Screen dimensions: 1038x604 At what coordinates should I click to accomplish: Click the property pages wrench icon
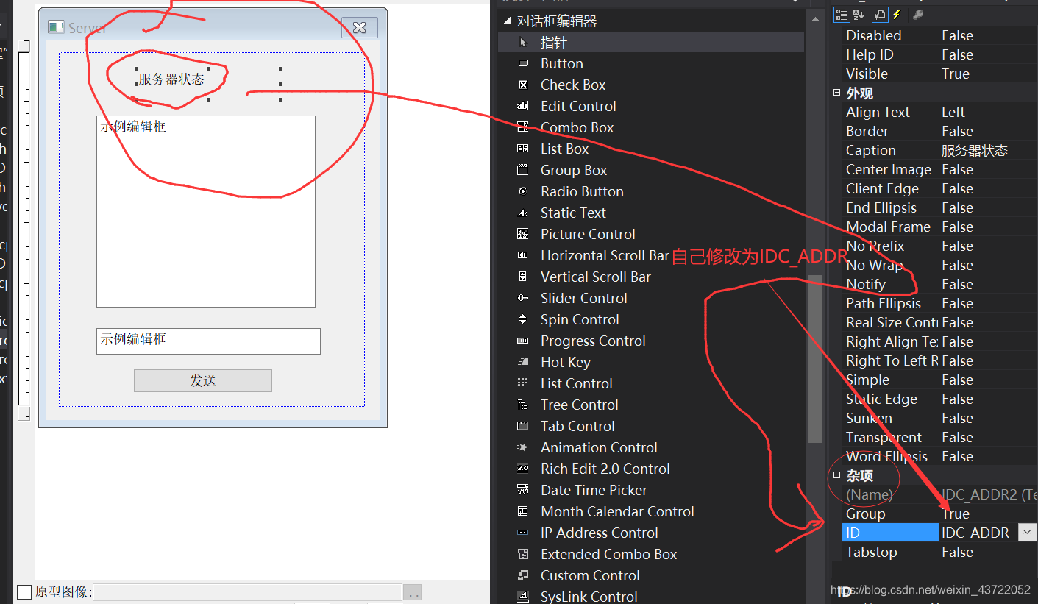pos(917,15)
